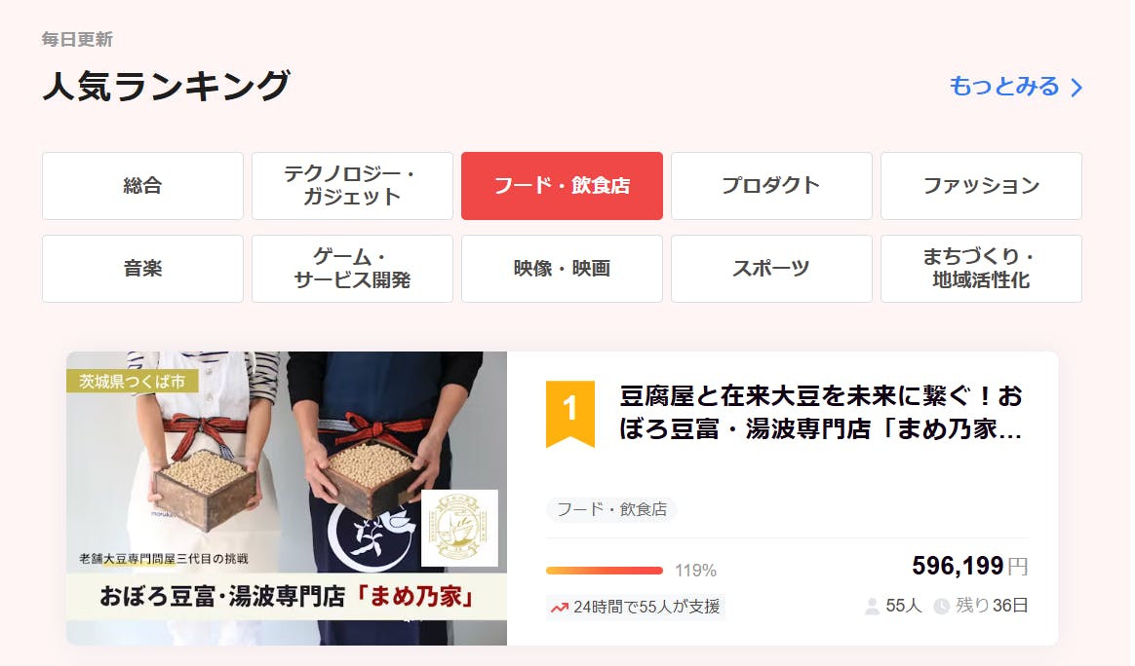The image size is (1135, 666).
Task: Switch to the プロダクト tab
Action: 771,186
